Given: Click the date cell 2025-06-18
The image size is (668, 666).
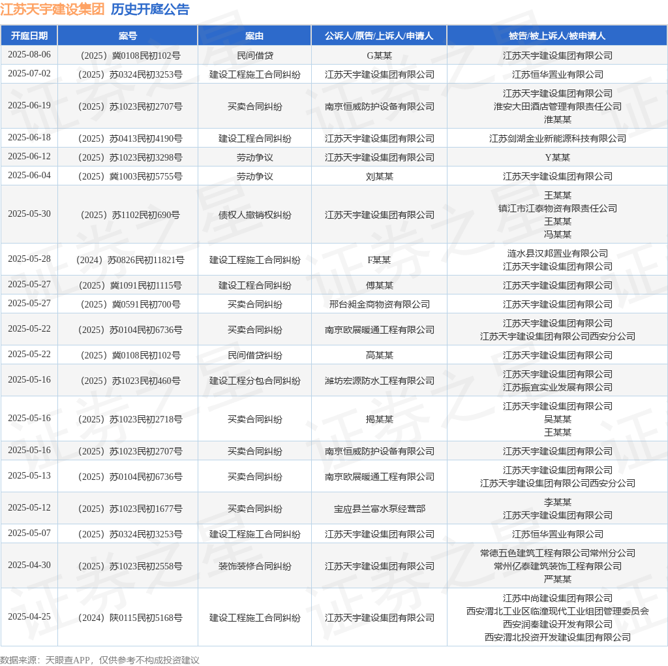Looking at the screenshot, I should click(29, 138).
